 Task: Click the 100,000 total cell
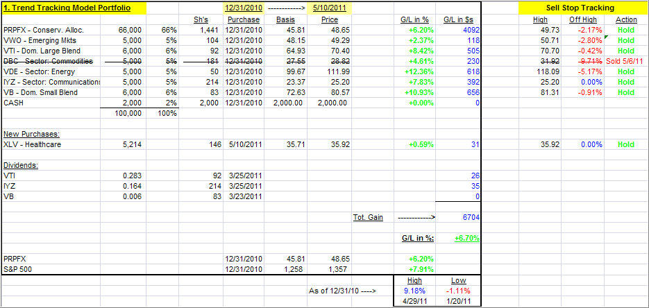point(124,113)
